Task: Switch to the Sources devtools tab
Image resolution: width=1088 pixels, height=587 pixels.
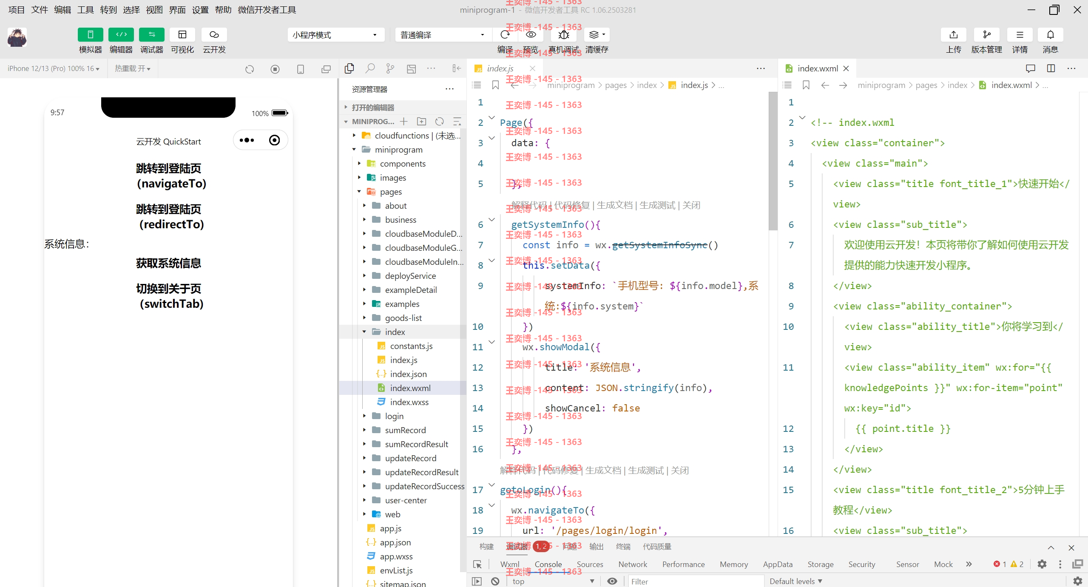Action: pos(590,564)
